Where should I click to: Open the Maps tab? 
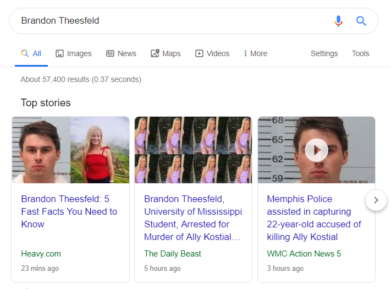(166, 53)
